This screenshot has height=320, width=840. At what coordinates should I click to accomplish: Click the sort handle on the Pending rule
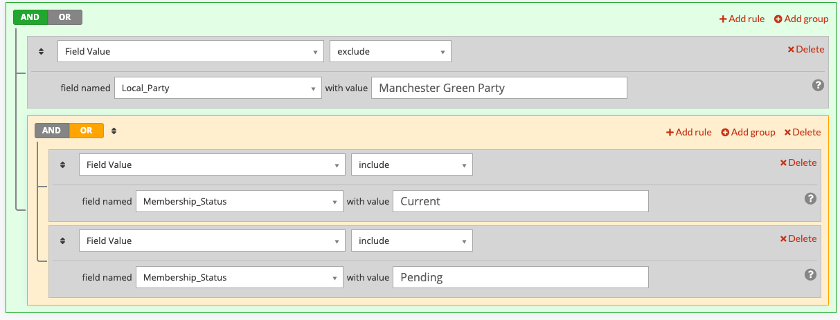pyautogui.click(x=62, y=241)
